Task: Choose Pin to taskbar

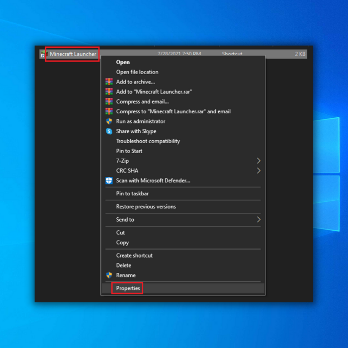Action: click(132, 194)
